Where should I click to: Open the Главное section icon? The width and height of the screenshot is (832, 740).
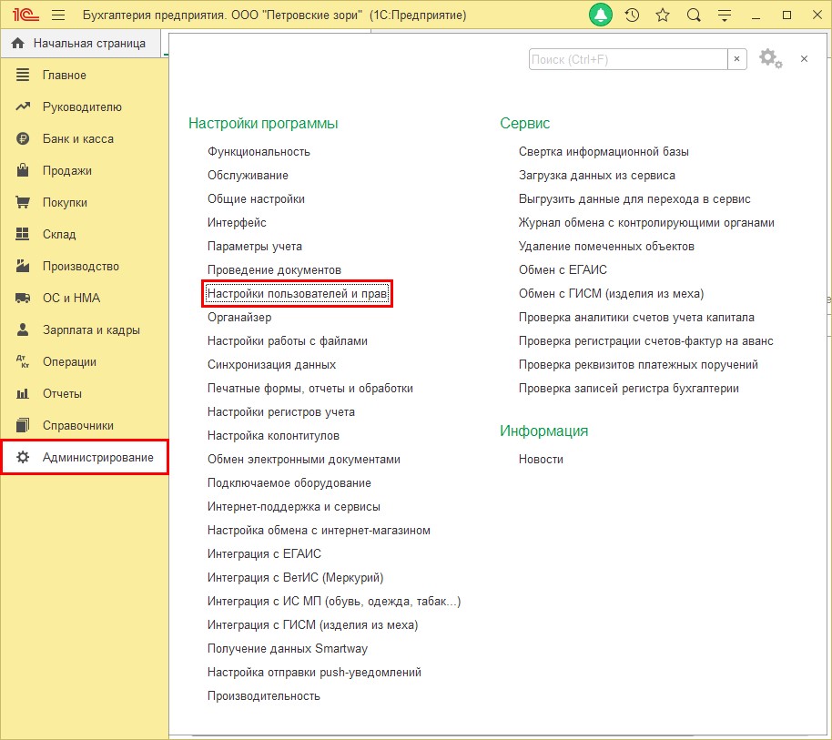click(22, 75)
